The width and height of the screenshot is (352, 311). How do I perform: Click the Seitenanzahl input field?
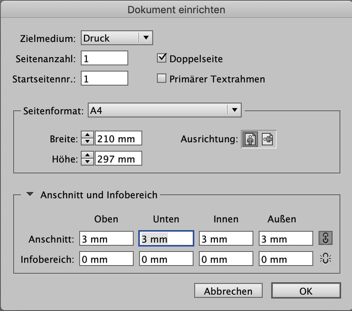click(105, 59)
